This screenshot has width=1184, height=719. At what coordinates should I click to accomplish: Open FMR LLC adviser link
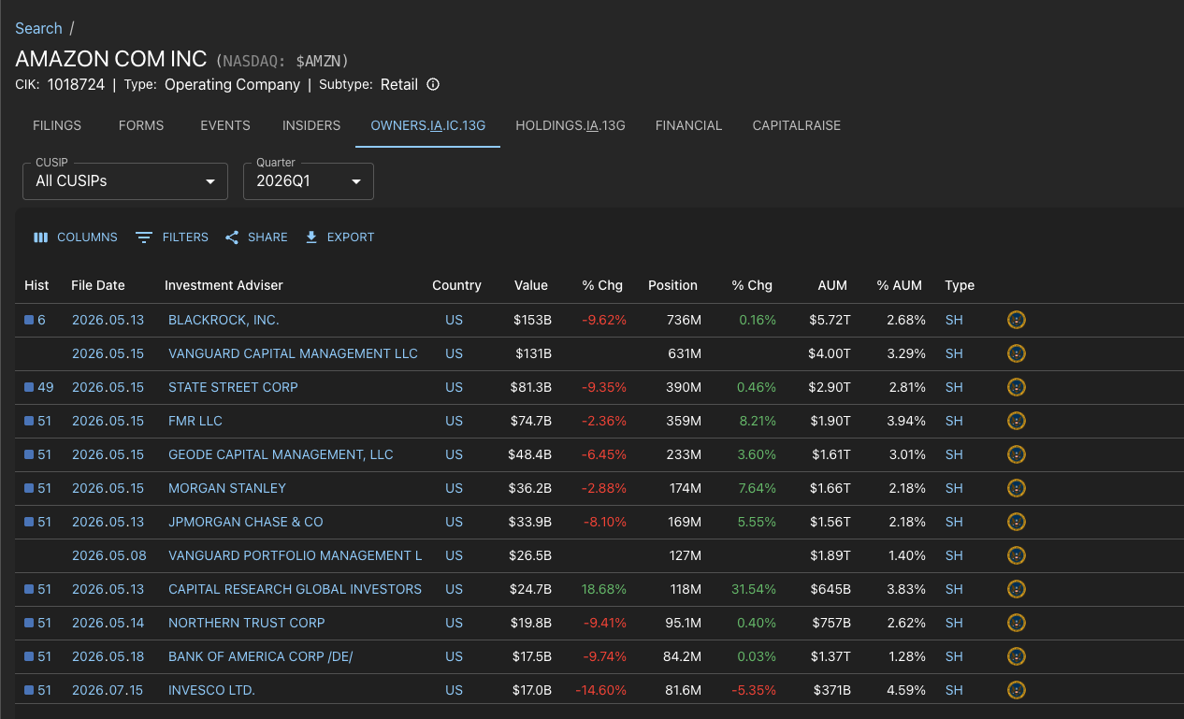click(195, 421)
